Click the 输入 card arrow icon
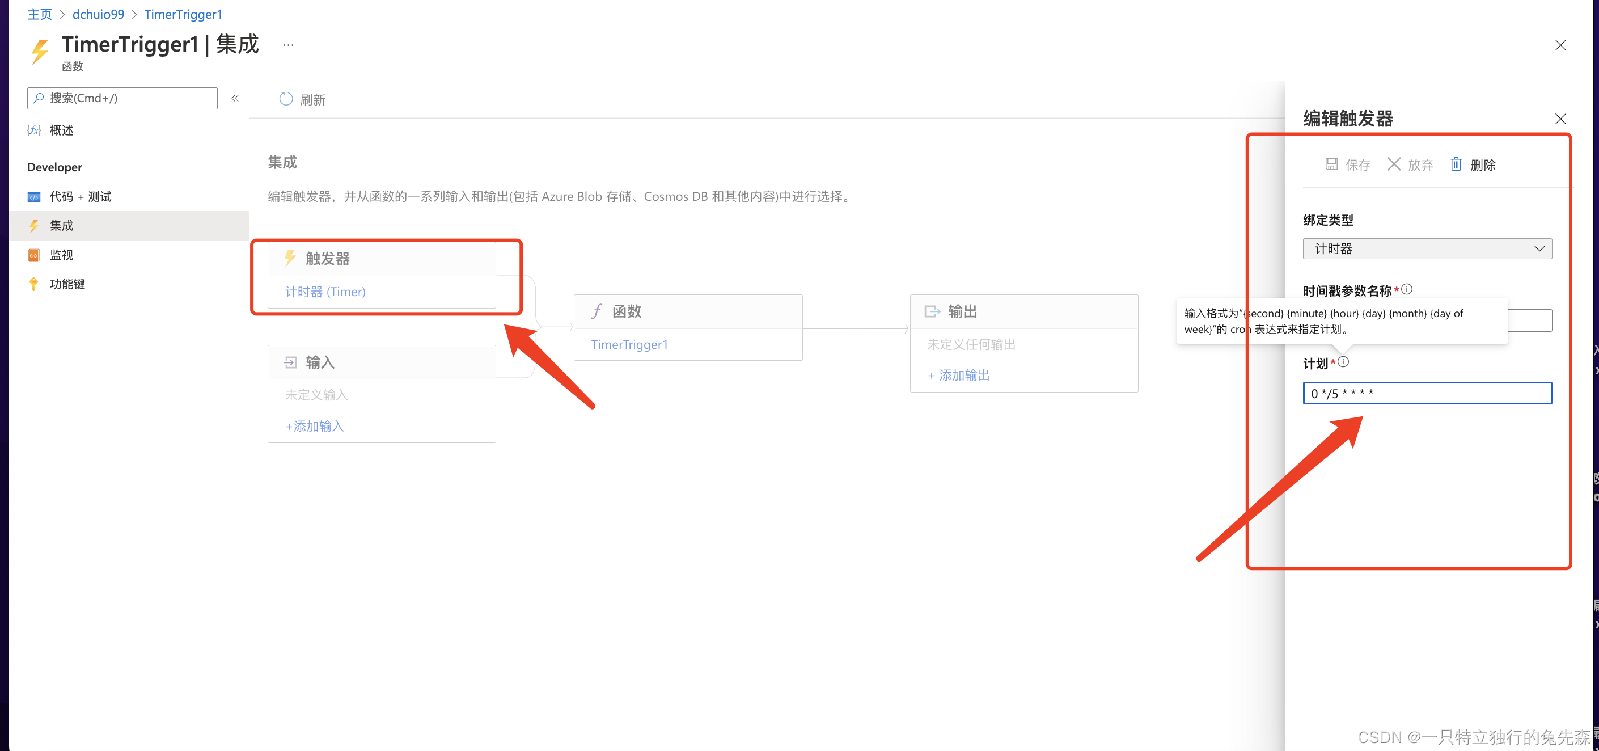This screenshot has width=1599, height=751. 290,362
